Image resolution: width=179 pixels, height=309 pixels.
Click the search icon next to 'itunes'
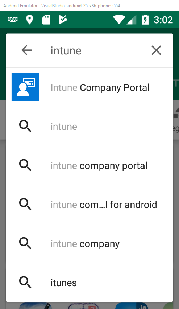[25, 283]
